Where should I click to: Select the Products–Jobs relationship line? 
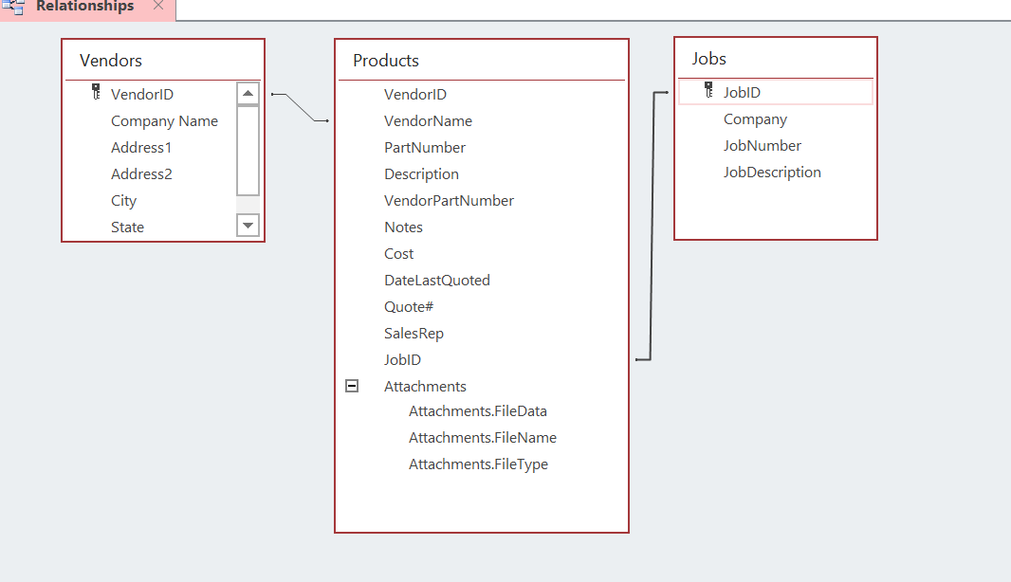coord(653,227)
